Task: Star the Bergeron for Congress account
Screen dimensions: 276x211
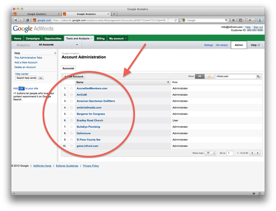Action: 71,114
